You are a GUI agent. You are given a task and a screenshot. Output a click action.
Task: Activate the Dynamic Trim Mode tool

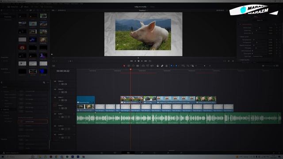coord(133,66)
